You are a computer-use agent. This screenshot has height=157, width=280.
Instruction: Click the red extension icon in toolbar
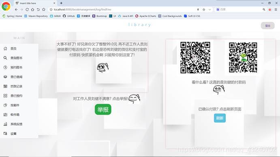click(270, 10)
